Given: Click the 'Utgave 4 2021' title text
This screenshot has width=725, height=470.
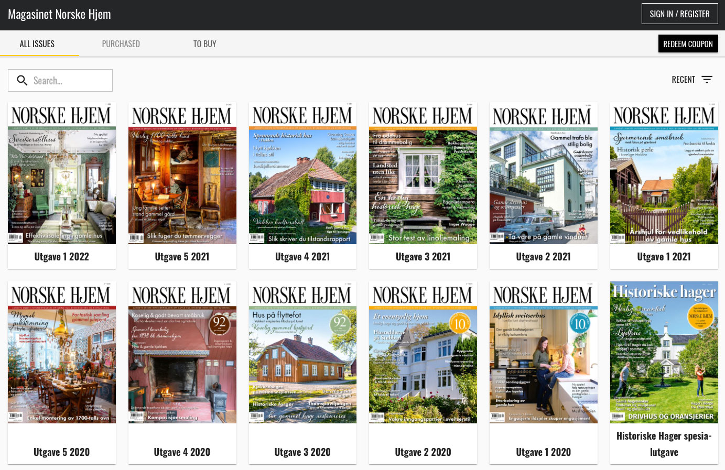Looking at the screenshot, I should point(302,257).
